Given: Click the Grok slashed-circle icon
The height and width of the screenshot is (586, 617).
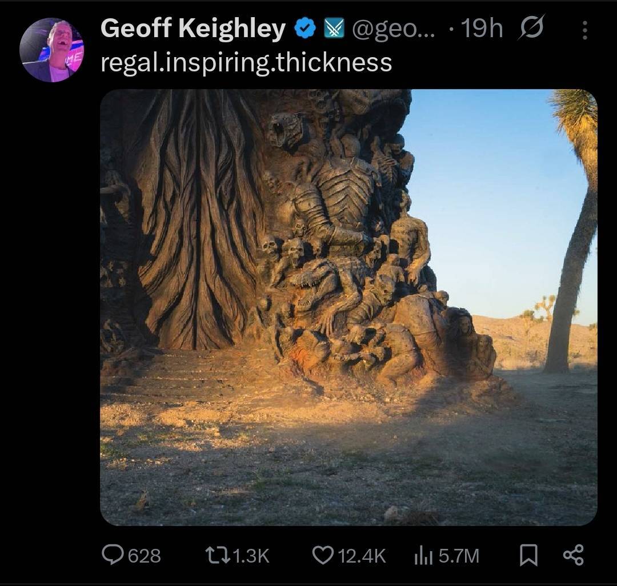Looking at the screenshot, I should coord(531,28).
